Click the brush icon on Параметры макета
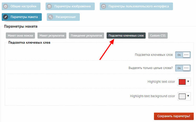Screen dimensions: 196x122 [x=5, y=17]
